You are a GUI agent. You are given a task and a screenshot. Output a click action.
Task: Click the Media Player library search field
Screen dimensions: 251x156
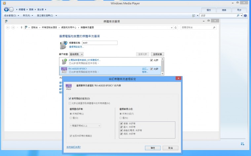tap(218, 15)
